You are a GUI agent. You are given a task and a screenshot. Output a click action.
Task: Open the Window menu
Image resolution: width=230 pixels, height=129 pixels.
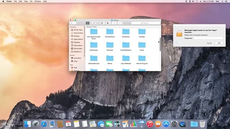click(x=38, y=1)
